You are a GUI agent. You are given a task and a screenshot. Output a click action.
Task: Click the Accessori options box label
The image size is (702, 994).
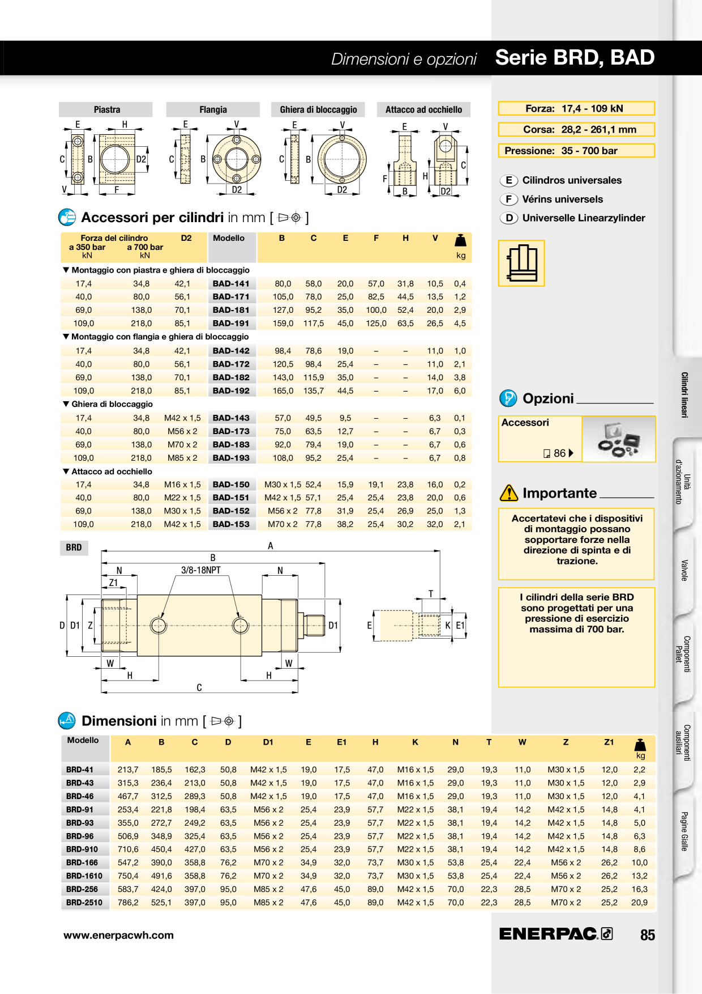coord(525,422)
